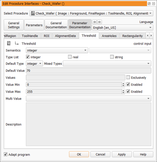Screen dimensions: 157x162
Task: Click the Value Min spinner arrows
Action: click(x=123, y=85)
